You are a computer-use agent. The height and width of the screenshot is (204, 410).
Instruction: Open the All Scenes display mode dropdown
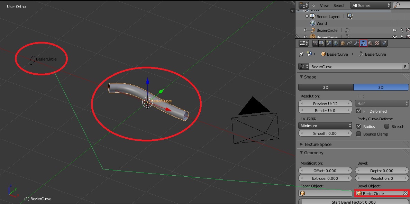tap(370, 5)
